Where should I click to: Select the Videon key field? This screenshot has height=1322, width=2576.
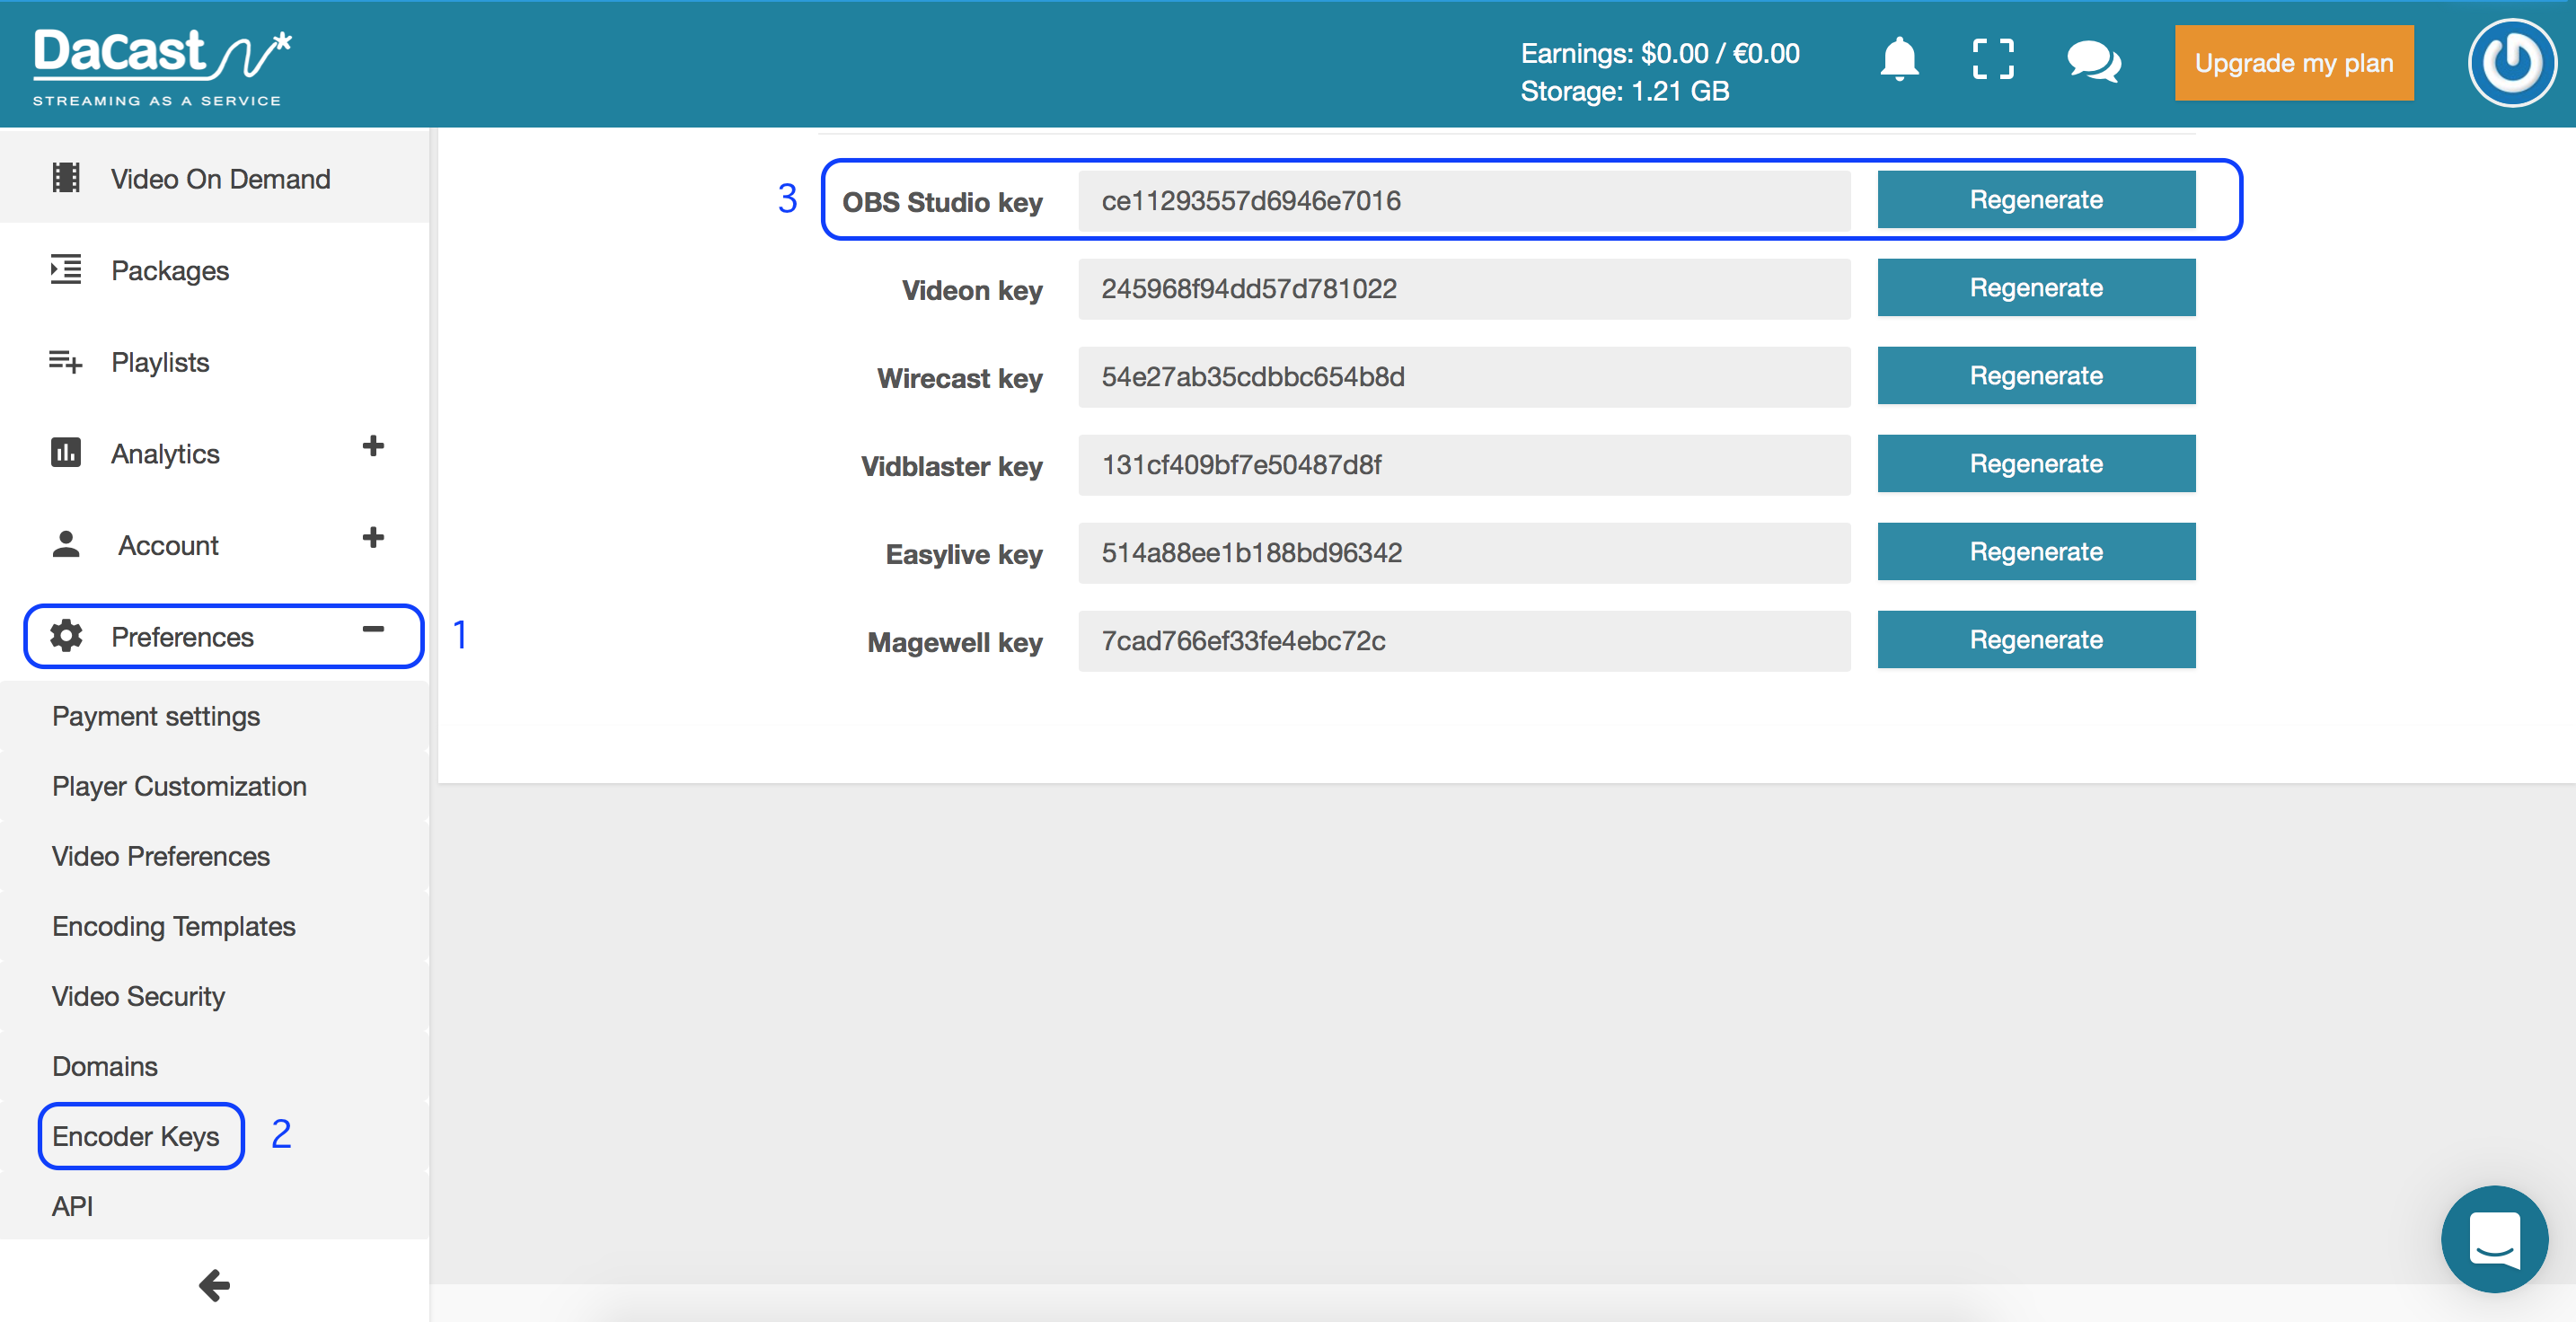click(x=1464, y=288)
